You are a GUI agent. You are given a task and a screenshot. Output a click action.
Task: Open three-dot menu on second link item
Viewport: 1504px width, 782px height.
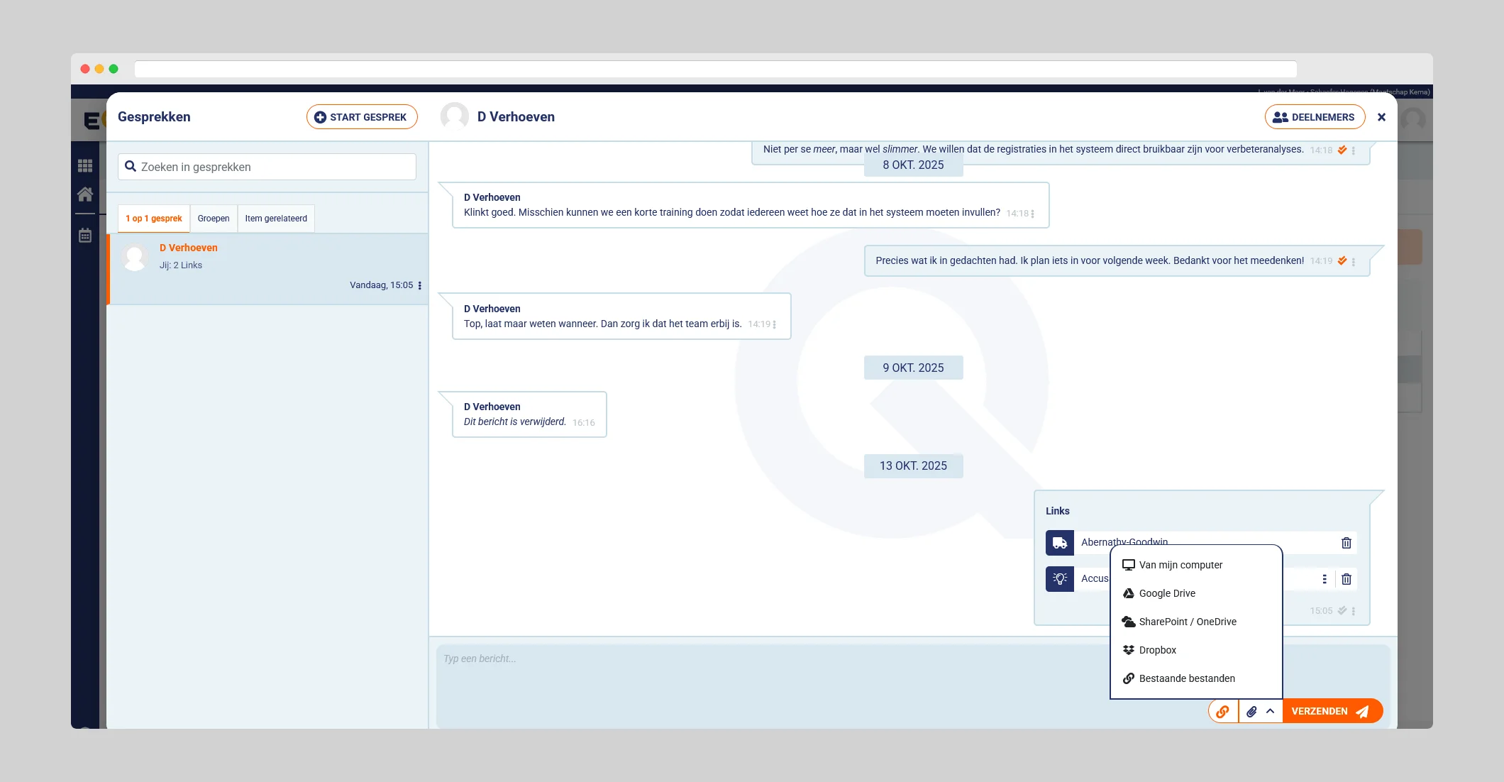1324,579
